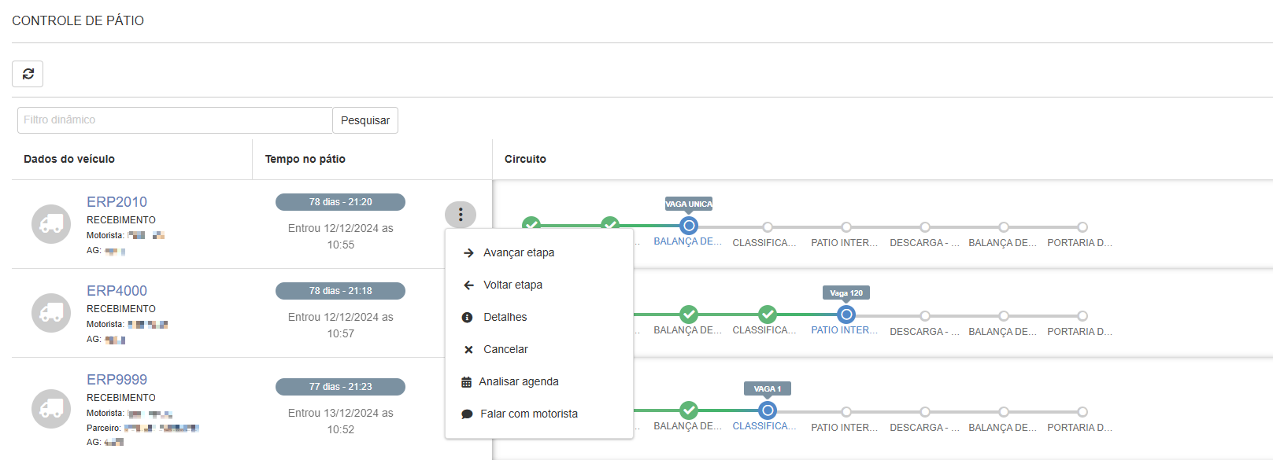
Task: Click the Filtro dinâmico input field
Action: click(175, 120)
